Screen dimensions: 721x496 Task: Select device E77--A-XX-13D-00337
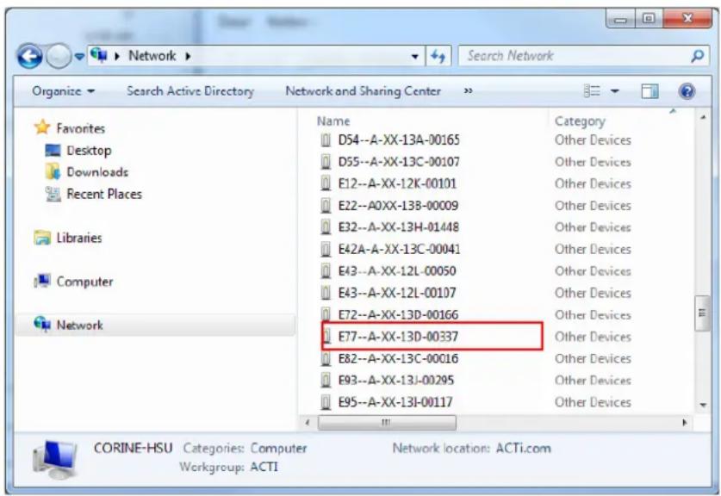coord(398,337)
